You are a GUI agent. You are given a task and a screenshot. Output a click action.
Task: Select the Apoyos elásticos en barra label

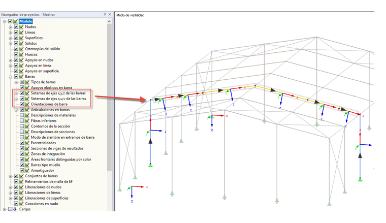point(51,87)
